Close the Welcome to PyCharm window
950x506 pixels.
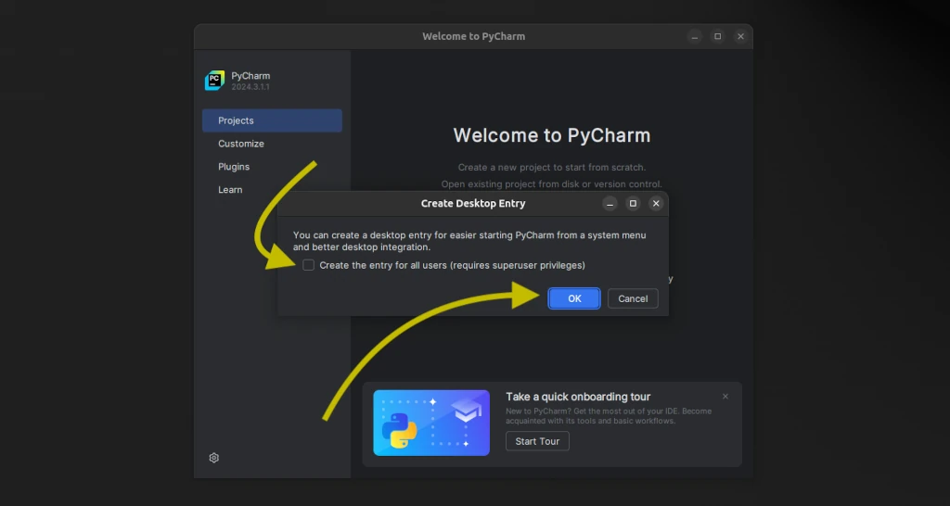click(x=740, y=36)
